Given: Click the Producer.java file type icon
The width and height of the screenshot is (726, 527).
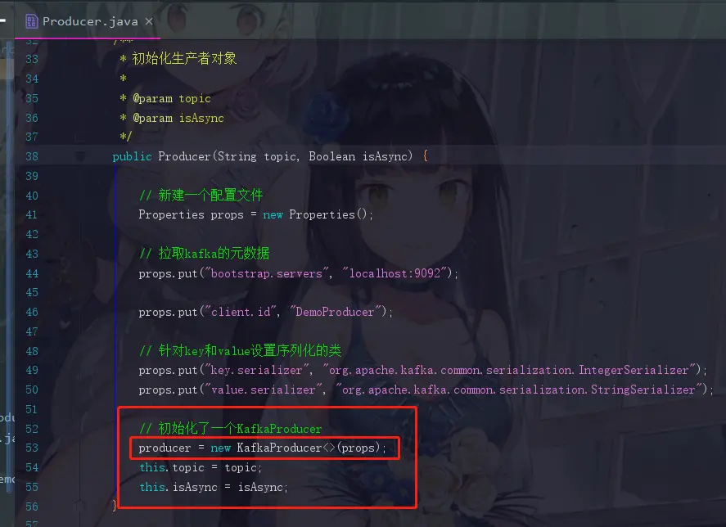Looking at the screenshot, I should point(31,21).
